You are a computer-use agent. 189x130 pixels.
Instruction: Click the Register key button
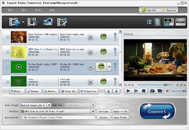168,10
